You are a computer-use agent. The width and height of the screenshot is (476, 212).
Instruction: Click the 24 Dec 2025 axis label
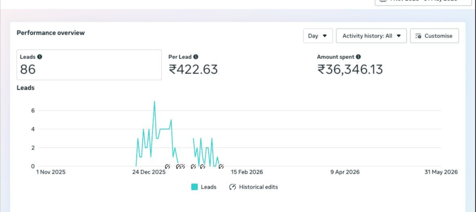149,172
